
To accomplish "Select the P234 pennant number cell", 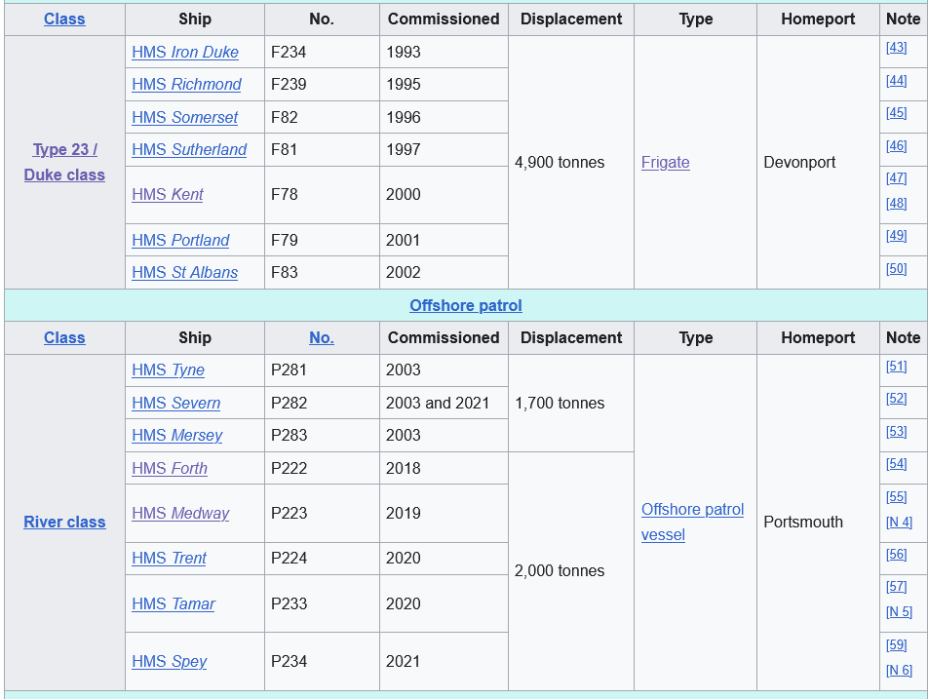I will (322, 661).
